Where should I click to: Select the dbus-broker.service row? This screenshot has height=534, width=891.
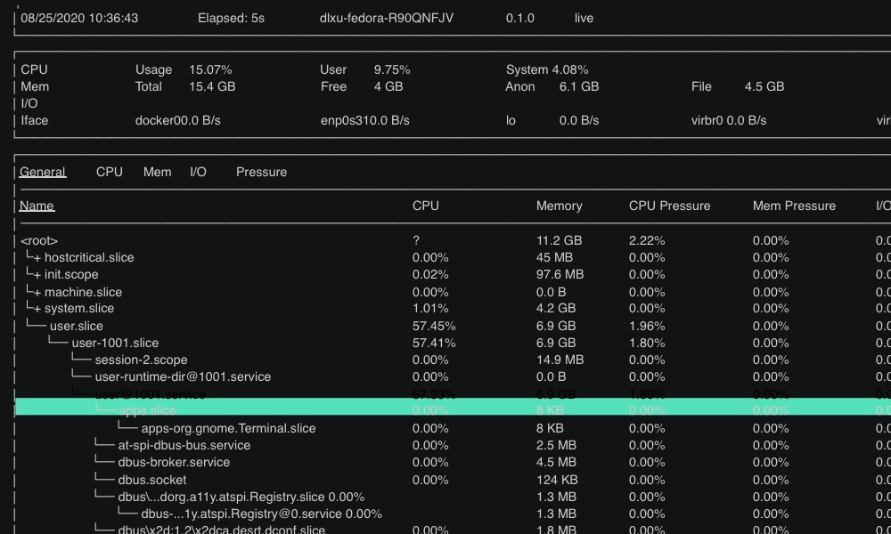click(x=174, y=462)
